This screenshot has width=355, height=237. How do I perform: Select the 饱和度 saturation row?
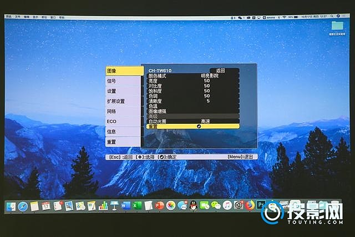193,91
